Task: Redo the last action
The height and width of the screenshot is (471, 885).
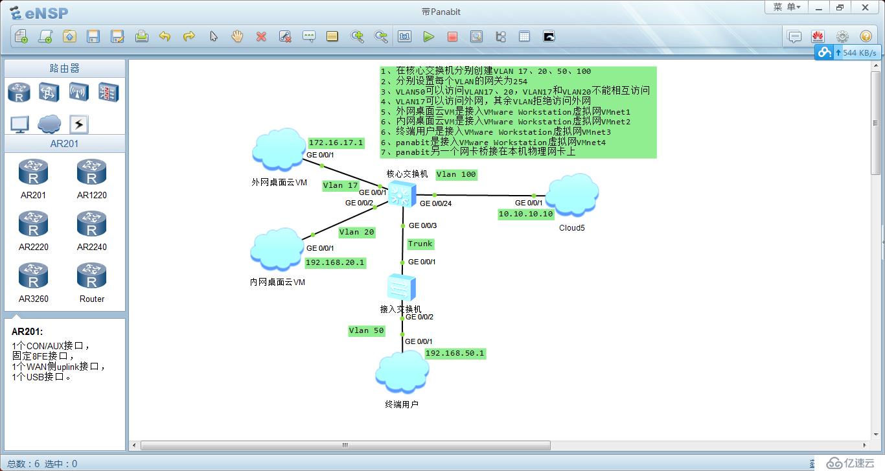Action: (x=189, y=36)
